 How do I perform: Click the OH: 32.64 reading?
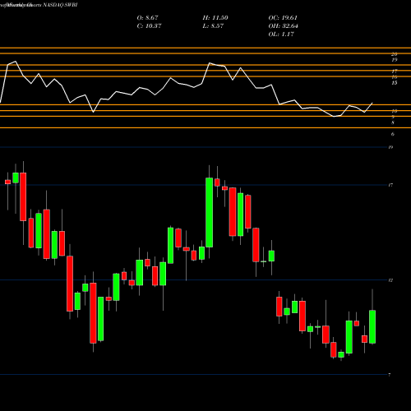(x=283, y=26)
